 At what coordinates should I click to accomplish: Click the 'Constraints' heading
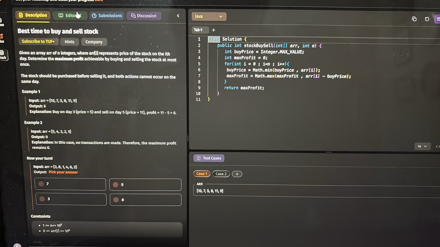(41, 216)
